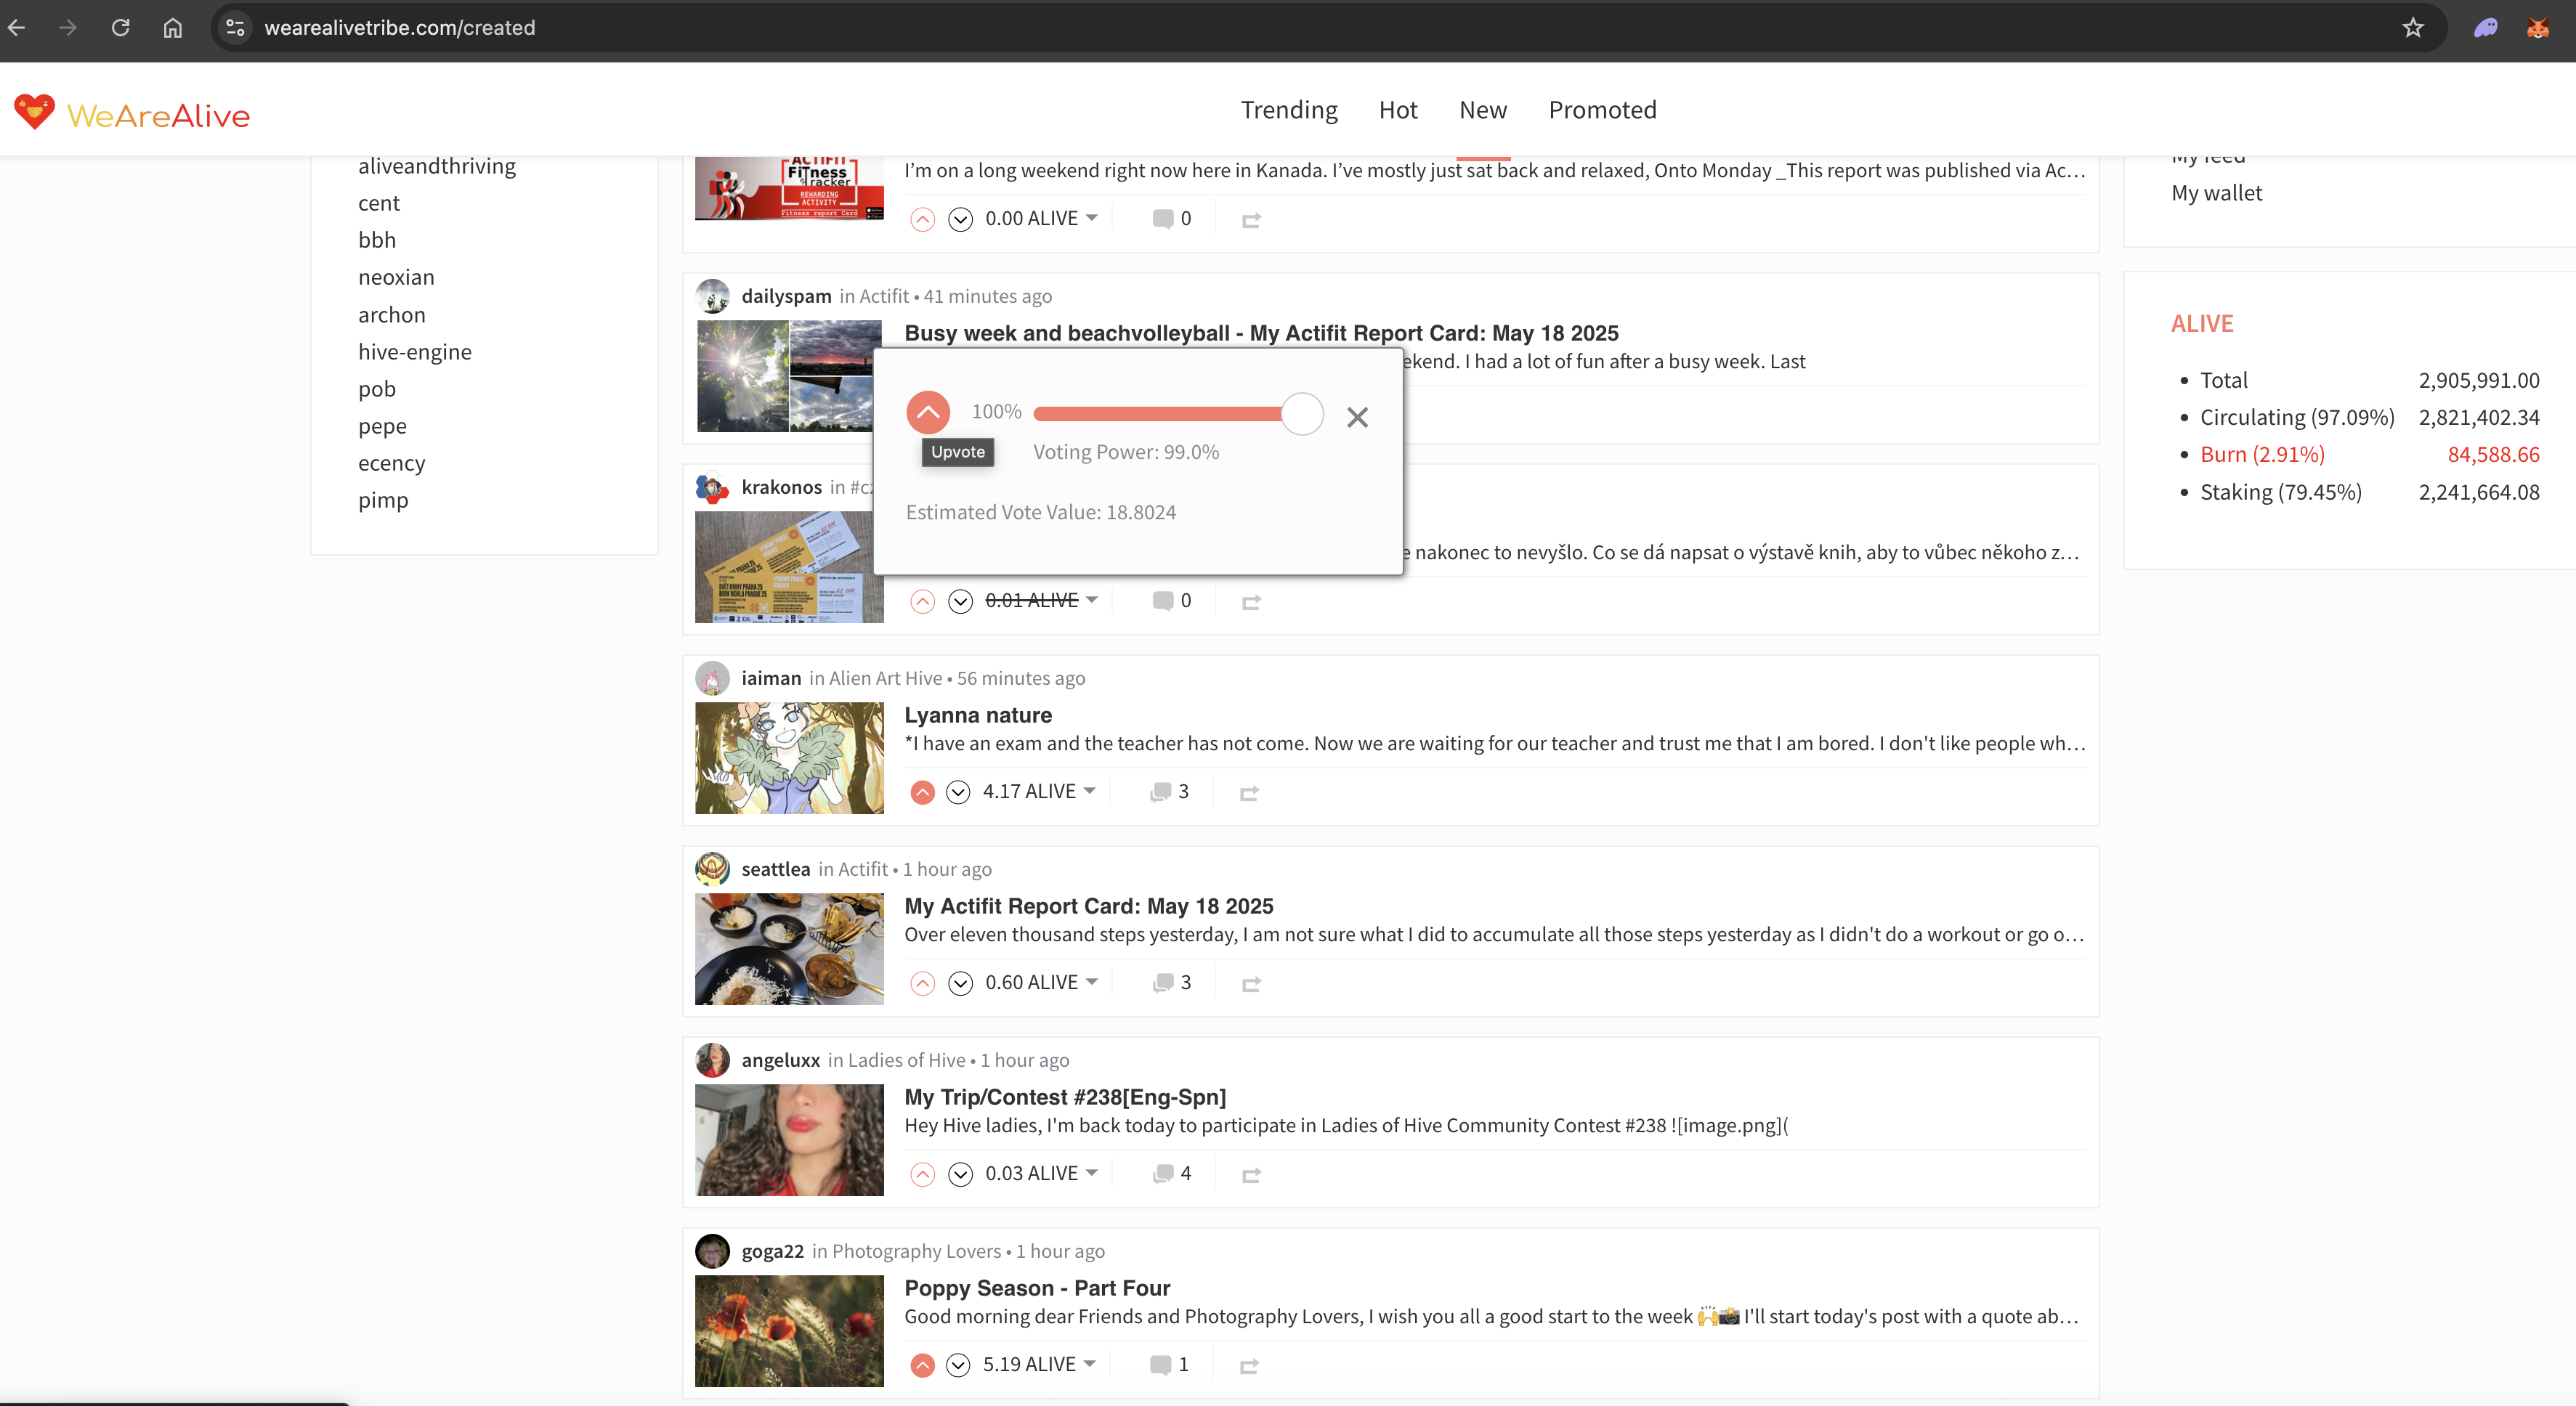Open comments on seattlea's report card

[1171, 982]
